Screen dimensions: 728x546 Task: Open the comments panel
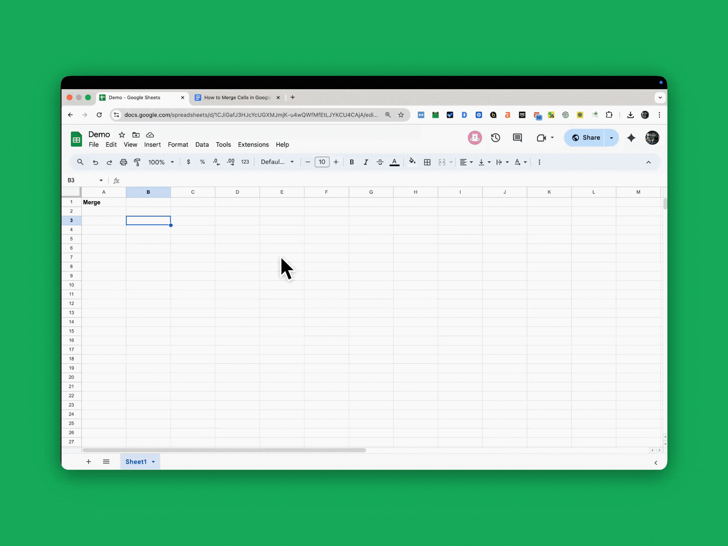pyautogui.click(x=517, y=138)
